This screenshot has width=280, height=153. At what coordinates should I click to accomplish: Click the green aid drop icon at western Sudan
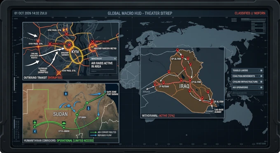click(35, 122)
